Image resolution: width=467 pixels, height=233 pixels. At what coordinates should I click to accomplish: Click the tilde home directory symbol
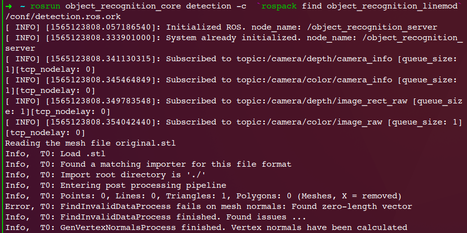coord(23,6)
